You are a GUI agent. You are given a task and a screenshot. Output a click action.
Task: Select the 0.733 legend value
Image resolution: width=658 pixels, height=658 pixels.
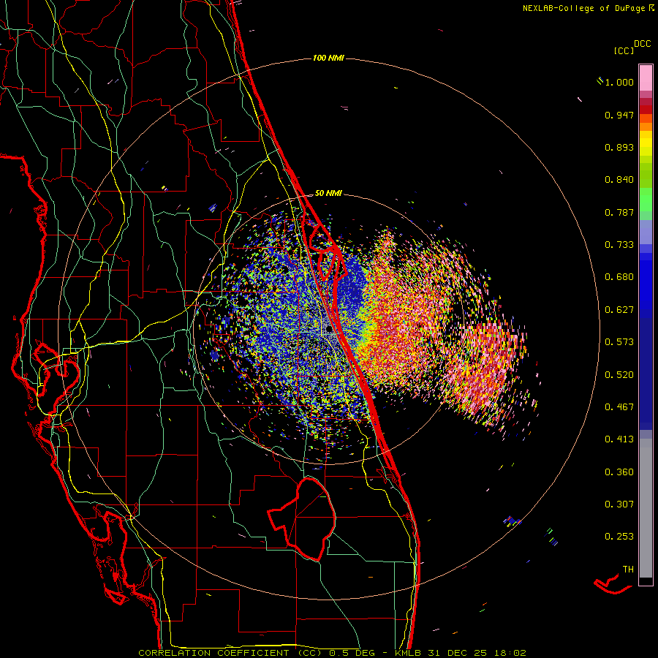pos(619,245)
